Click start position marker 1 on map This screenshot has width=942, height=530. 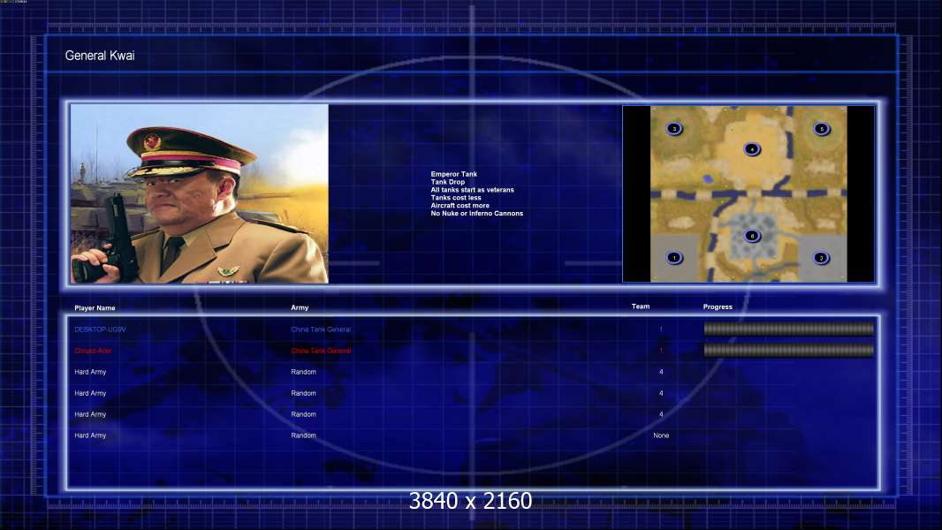pyautogui.click(x=674, y=258)
